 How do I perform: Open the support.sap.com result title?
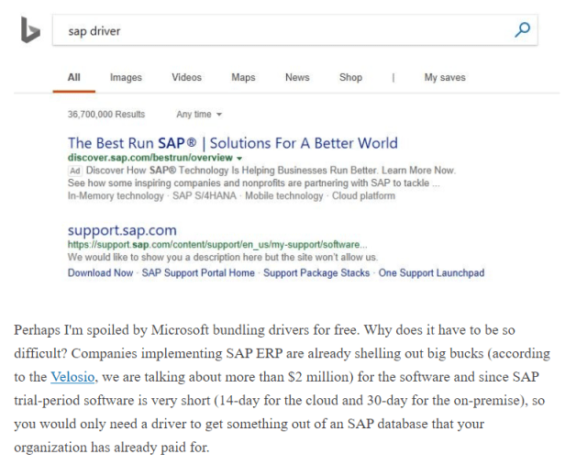pos(122,230)
